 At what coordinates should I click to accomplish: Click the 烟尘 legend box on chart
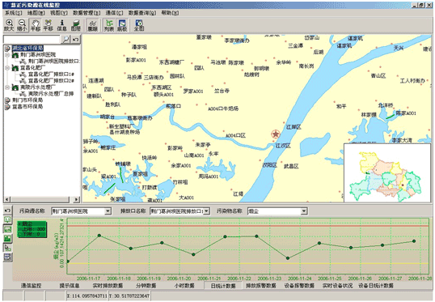32,229
